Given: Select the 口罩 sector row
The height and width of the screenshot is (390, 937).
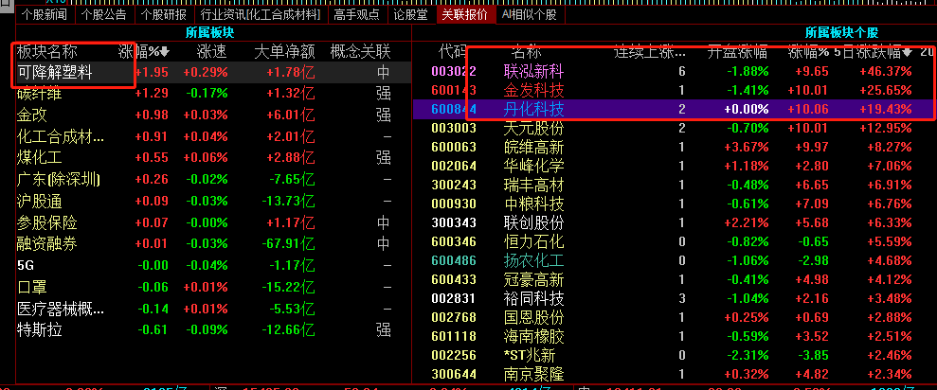Looking at the screenshot, I should coord(213,287).
